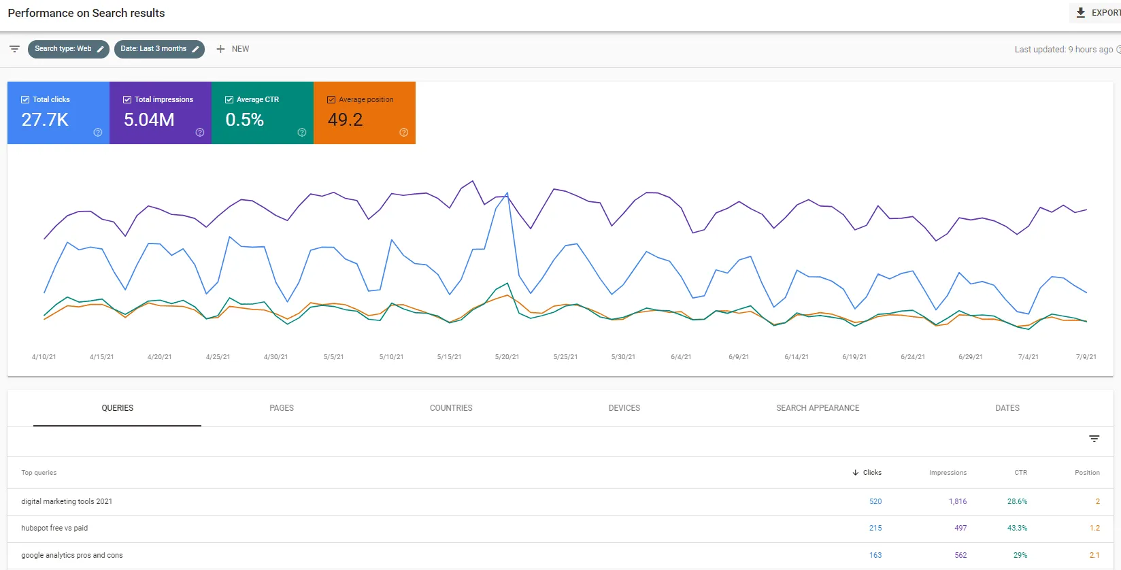This screenshot has width=1121, height=570.
Task: Click the 163 clicks cell
Action: pyautogui.click(x=875, y=555)
